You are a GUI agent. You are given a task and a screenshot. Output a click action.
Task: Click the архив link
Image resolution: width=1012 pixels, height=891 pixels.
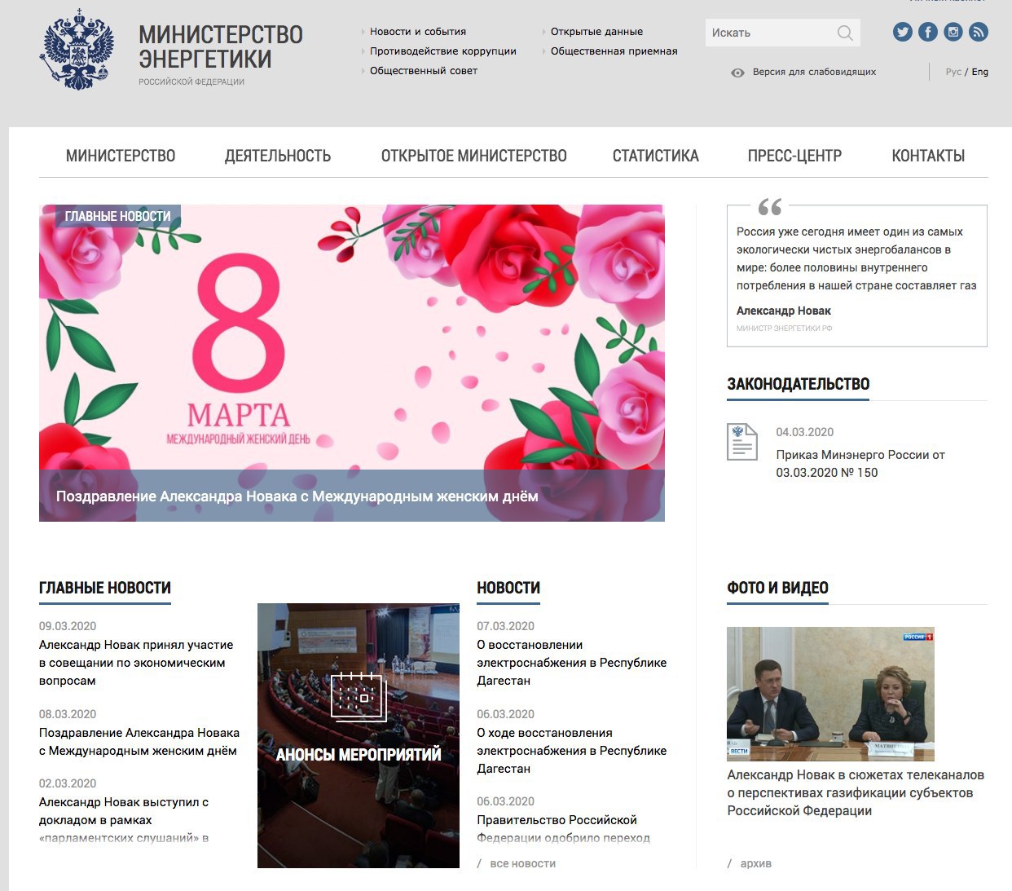(756, 863)
